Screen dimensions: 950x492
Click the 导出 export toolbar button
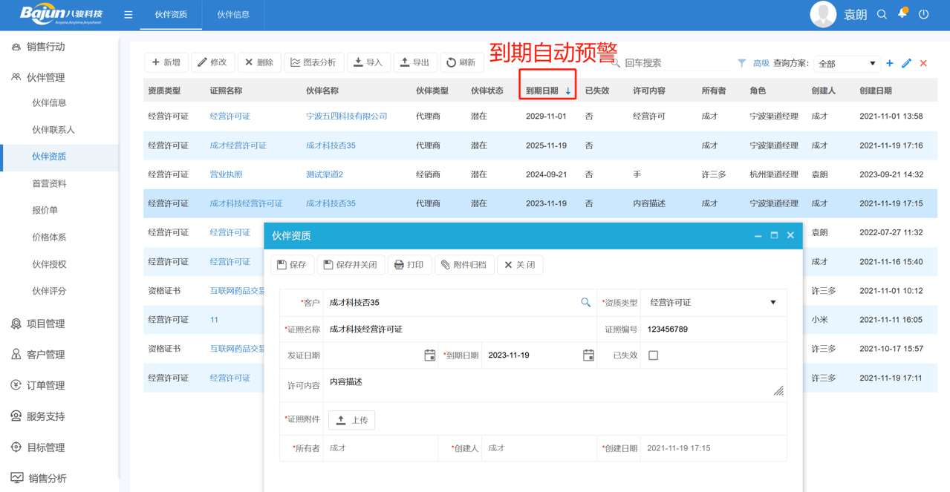(x=414, y=63)
